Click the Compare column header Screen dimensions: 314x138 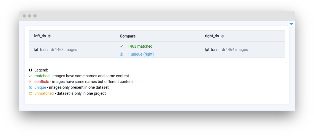coord(128,36)
